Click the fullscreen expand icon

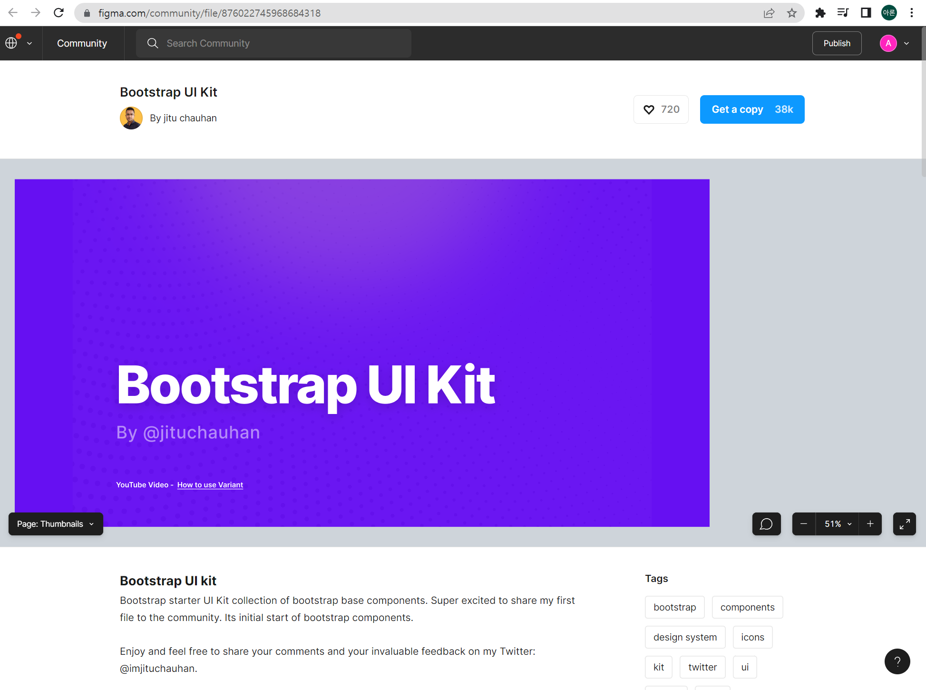pyautogui.click(x=904, y=524)
